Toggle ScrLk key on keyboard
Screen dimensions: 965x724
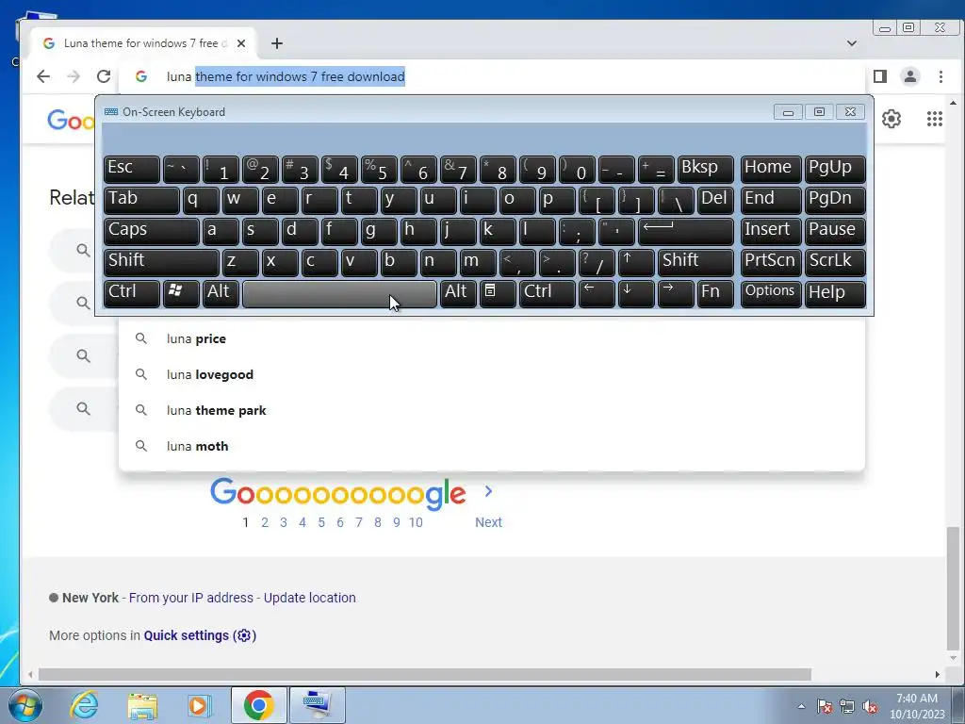[835, 262]
